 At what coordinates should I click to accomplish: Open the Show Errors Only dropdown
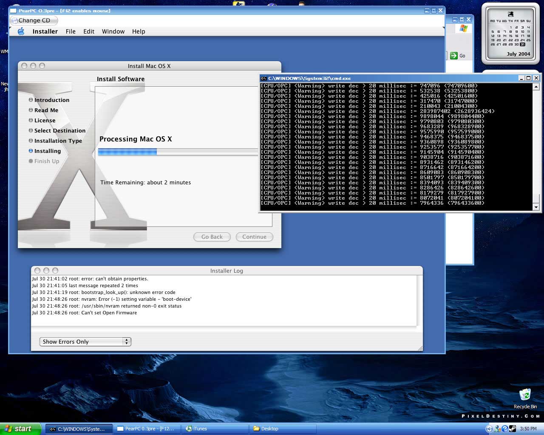pyautogui.click(x=127, y=342)
